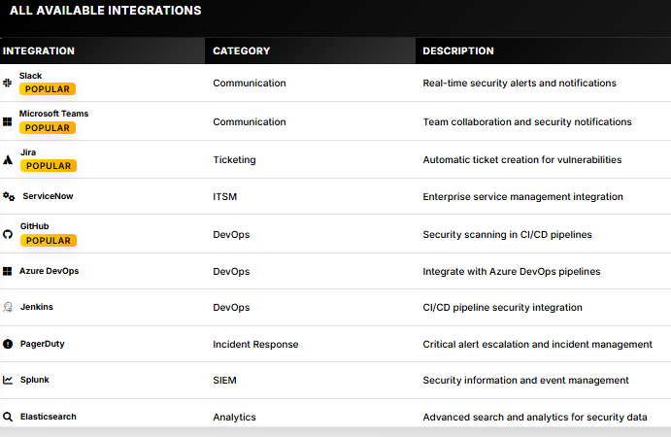Select the POPULAR badge under GitHub
The height and width of the screenshot is (437, 671).
[x=49, y=241]
